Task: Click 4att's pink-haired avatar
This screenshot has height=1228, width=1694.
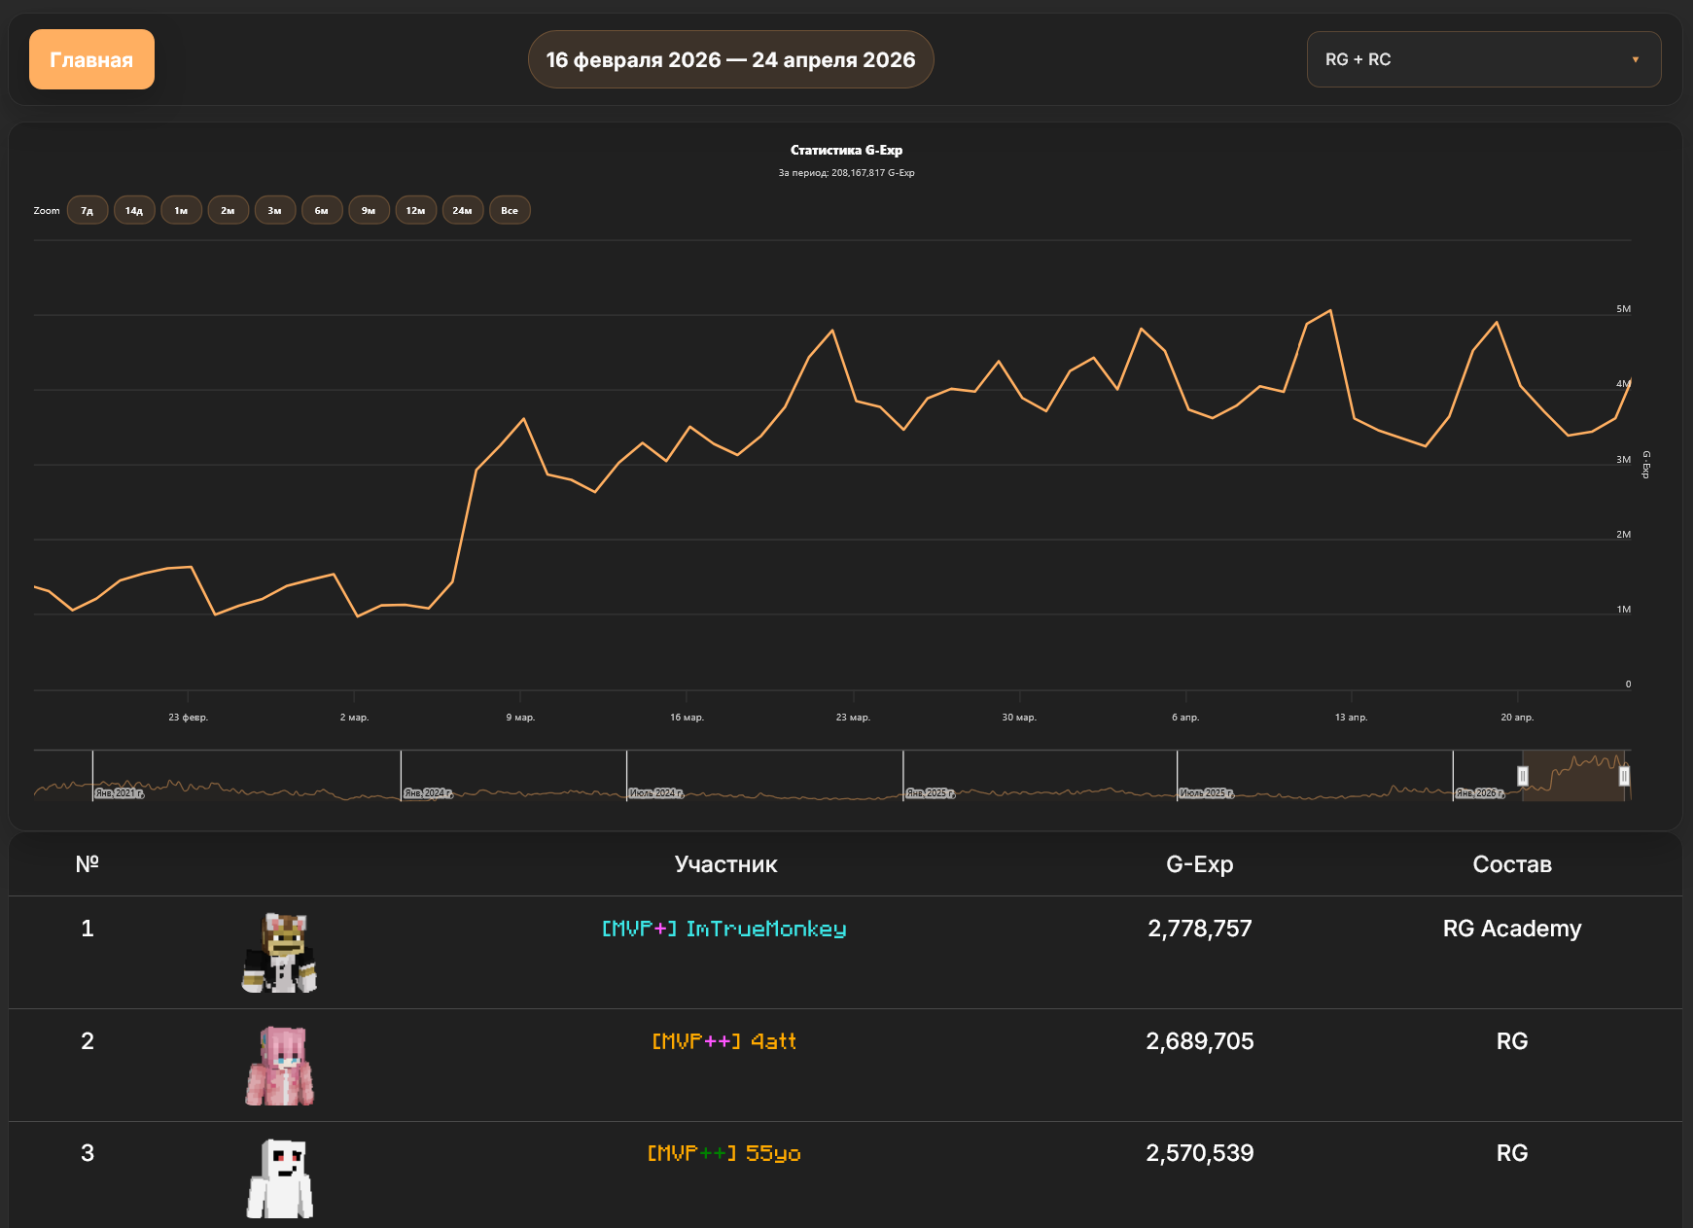Action: point(280,1066)
